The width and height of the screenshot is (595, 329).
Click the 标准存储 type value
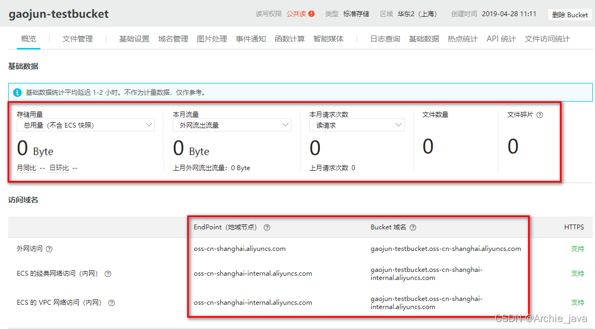(x=357, y=14)
